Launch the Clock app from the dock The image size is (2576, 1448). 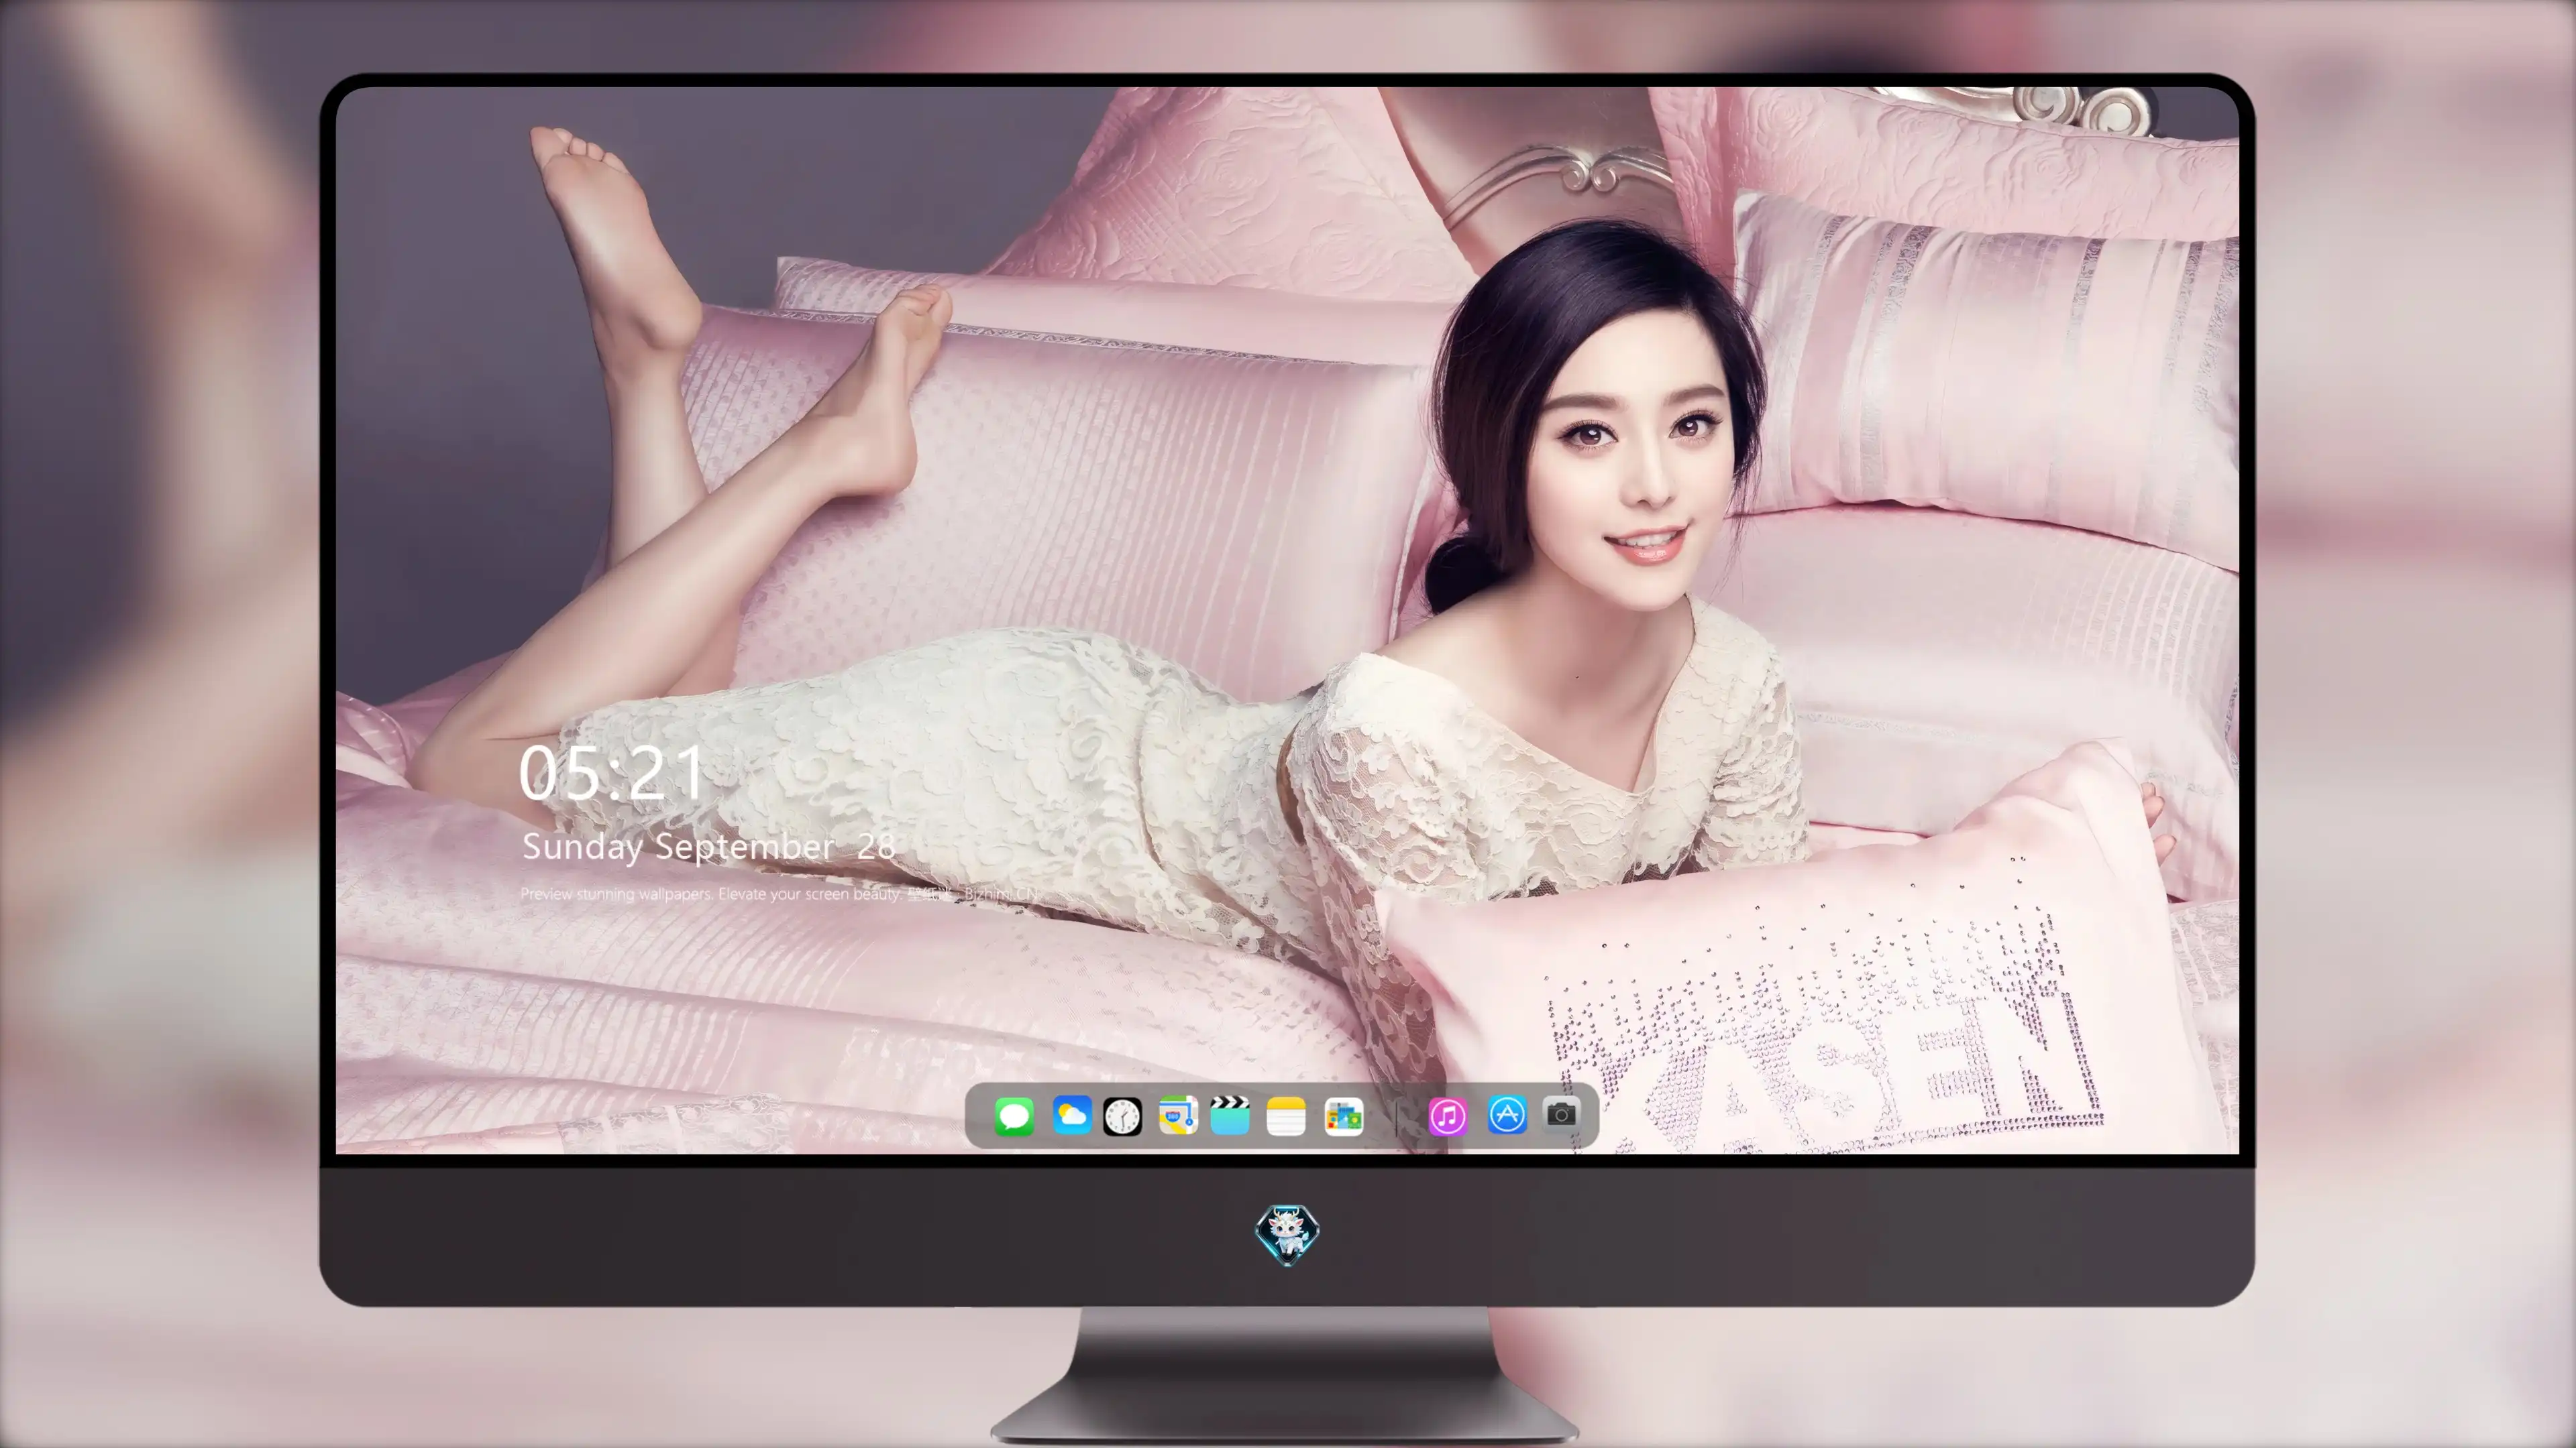pos(1122,1116)
